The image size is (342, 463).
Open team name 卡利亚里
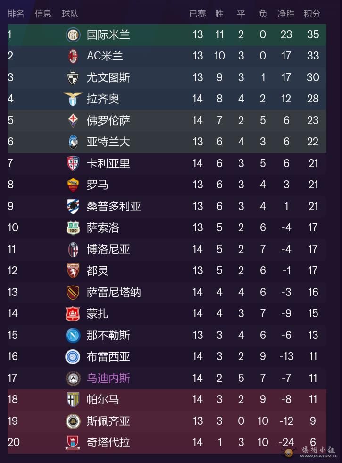108,163
